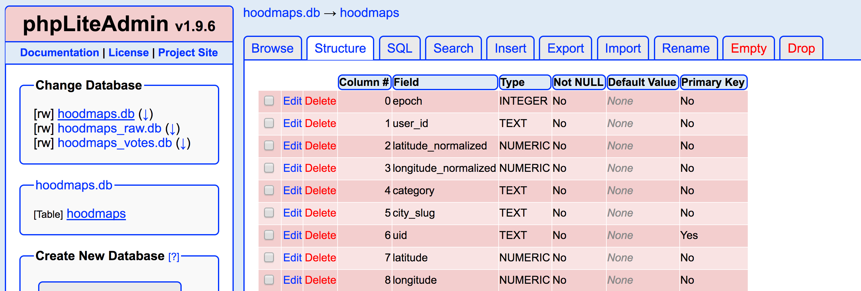The width and height of the screenshot is (861, 291).
Task: Edit the latitude_normalized column
Action: [292, 146]
